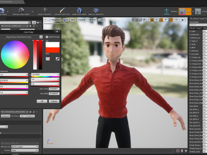Click the new red color swatch
207x155 pixels.
53,50
